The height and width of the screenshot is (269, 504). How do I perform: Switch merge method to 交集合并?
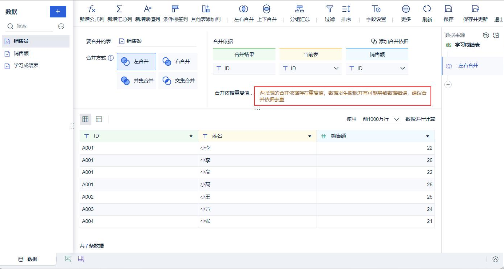178,81
